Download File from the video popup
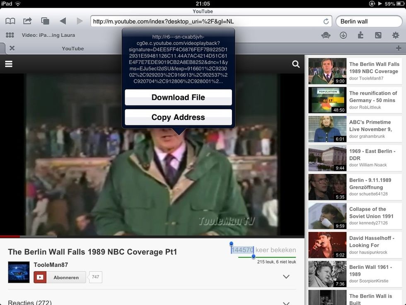Image resolution: width=406 pixels, height=305 pixels. click(178, 97)
